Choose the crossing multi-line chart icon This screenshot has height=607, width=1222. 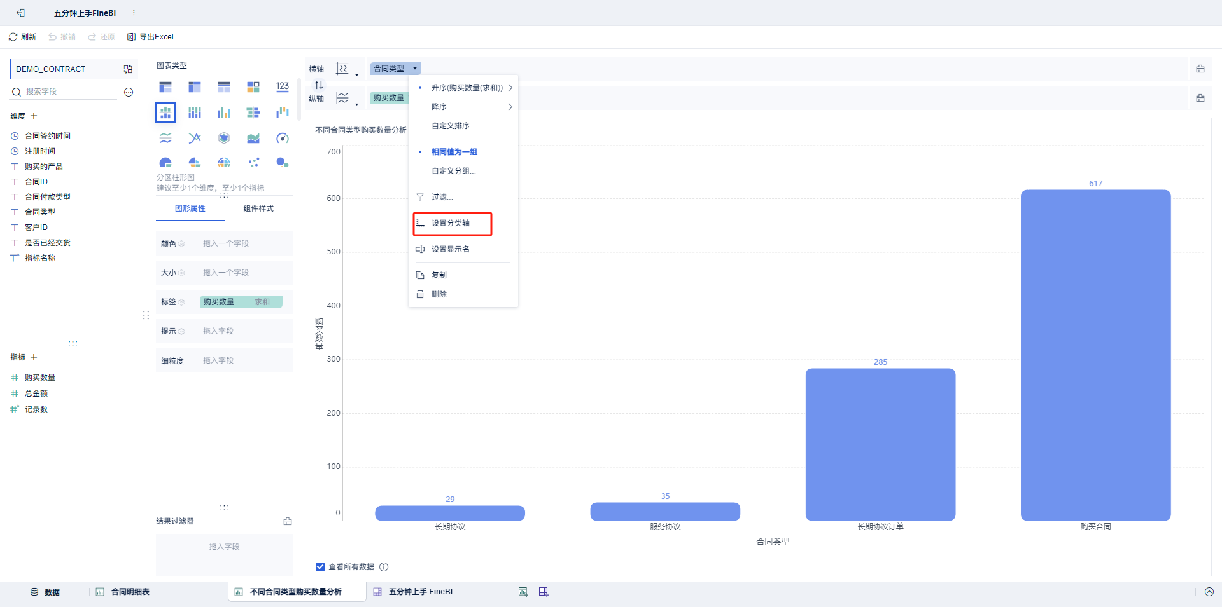tap(195, 138)
